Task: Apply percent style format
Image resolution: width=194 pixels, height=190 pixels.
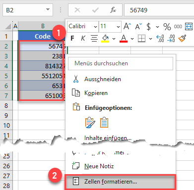Action: point(167,27)
